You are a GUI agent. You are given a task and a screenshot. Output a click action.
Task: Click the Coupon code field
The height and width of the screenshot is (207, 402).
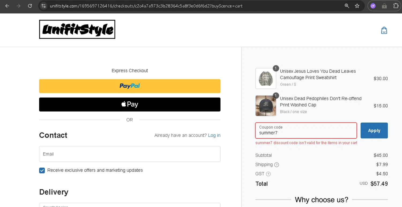(x=306, y=130)
